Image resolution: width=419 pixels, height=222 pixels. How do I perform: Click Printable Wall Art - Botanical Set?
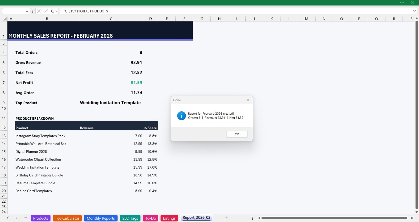[x=41, y=144]
